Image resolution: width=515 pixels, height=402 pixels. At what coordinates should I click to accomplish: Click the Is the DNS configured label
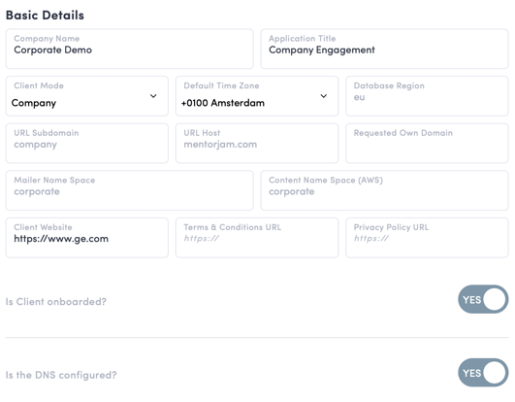coord(61,375)
